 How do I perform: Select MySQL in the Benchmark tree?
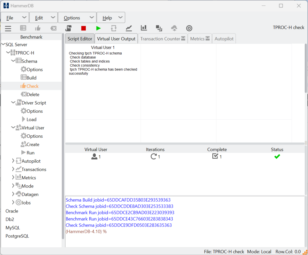click(x=13, y=228)
